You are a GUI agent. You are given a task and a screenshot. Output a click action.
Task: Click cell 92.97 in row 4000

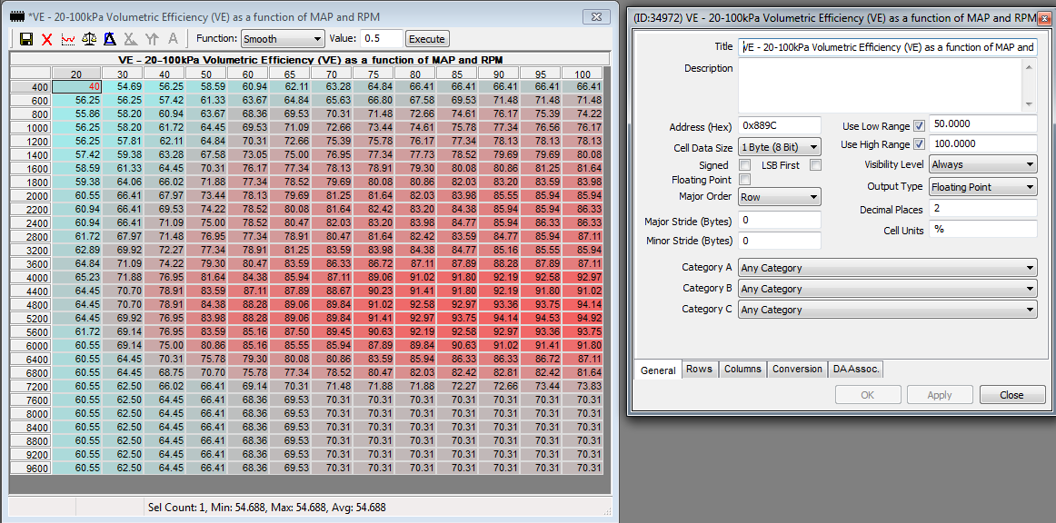tap(582, 277)
